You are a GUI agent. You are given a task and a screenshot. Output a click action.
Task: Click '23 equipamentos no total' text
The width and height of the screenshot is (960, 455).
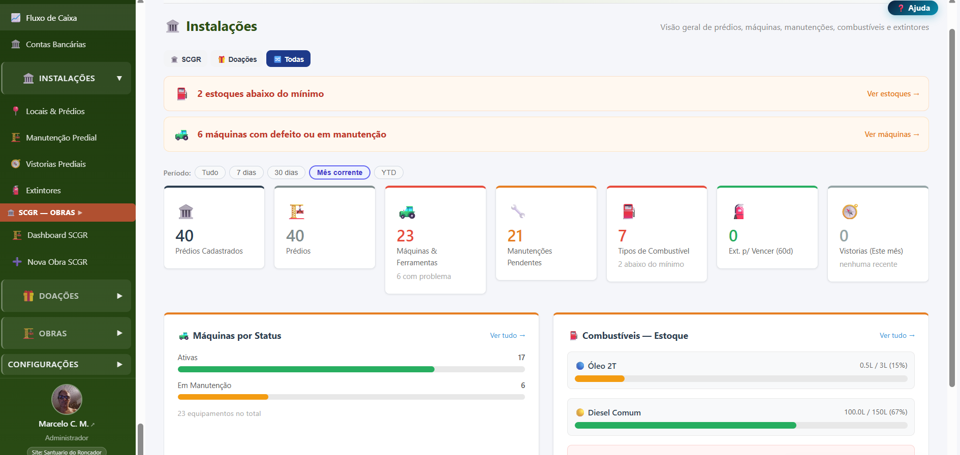pos(219,413)
